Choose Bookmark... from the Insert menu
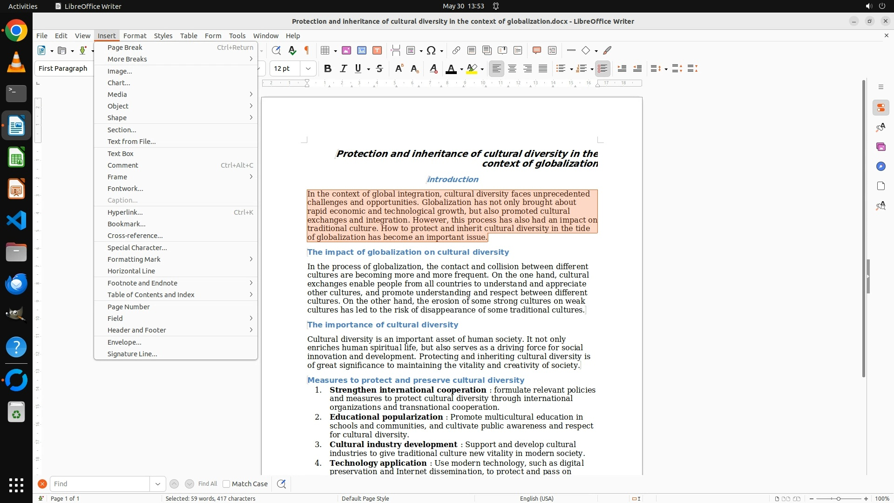 127,224
